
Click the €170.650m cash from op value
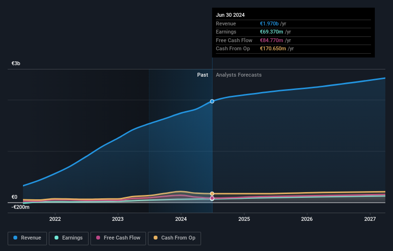click(x=273, y=49)
